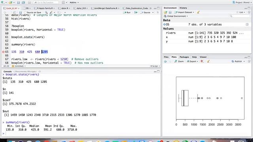Image resolution: width=253 pixels, height=142 pixels.
Task: Open the Global Environment selector
Action: pos(176,16)
